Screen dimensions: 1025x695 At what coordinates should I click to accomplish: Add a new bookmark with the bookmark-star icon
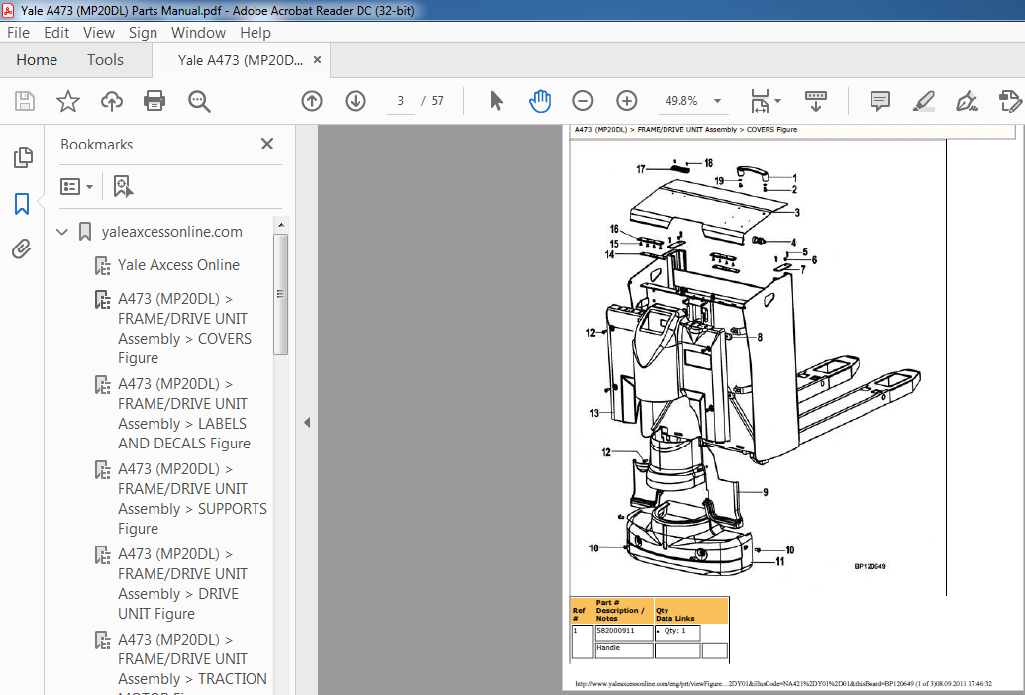(123, 187)
